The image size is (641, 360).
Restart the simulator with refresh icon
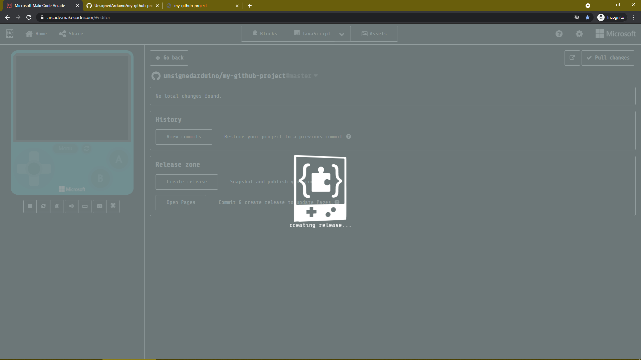[x=43, y=206]
